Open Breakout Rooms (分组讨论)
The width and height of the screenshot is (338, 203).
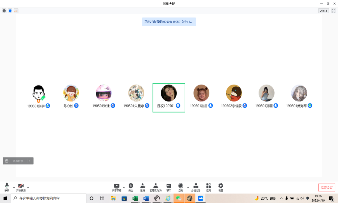[196, 187]
